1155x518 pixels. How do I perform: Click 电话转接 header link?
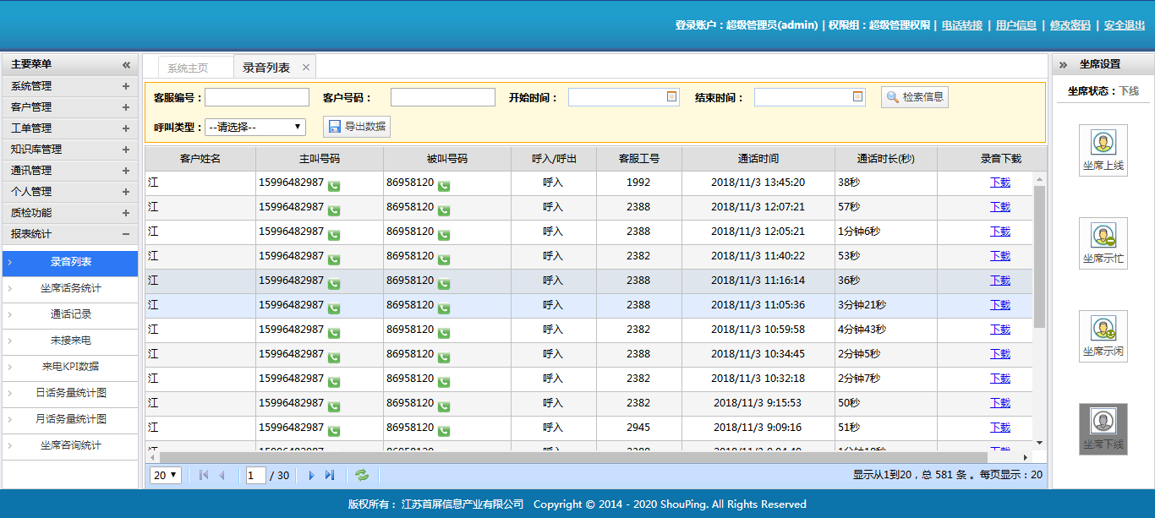point(962,25)
